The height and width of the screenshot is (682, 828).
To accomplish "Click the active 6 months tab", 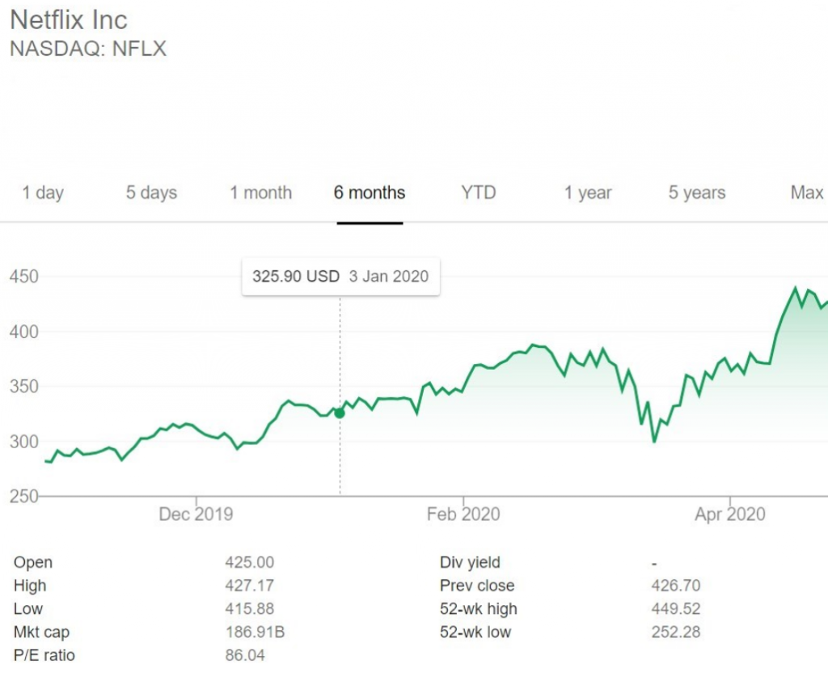I will (x=370, y=193).
